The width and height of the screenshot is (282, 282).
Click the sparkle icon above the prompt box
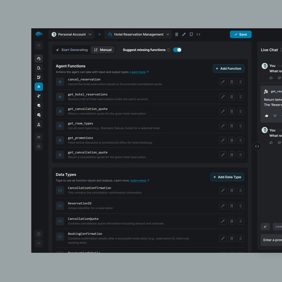(265, 227)
